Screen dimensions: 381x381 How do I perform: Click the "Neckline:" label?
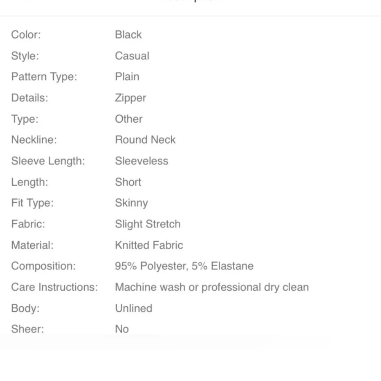tap(34, 140)
